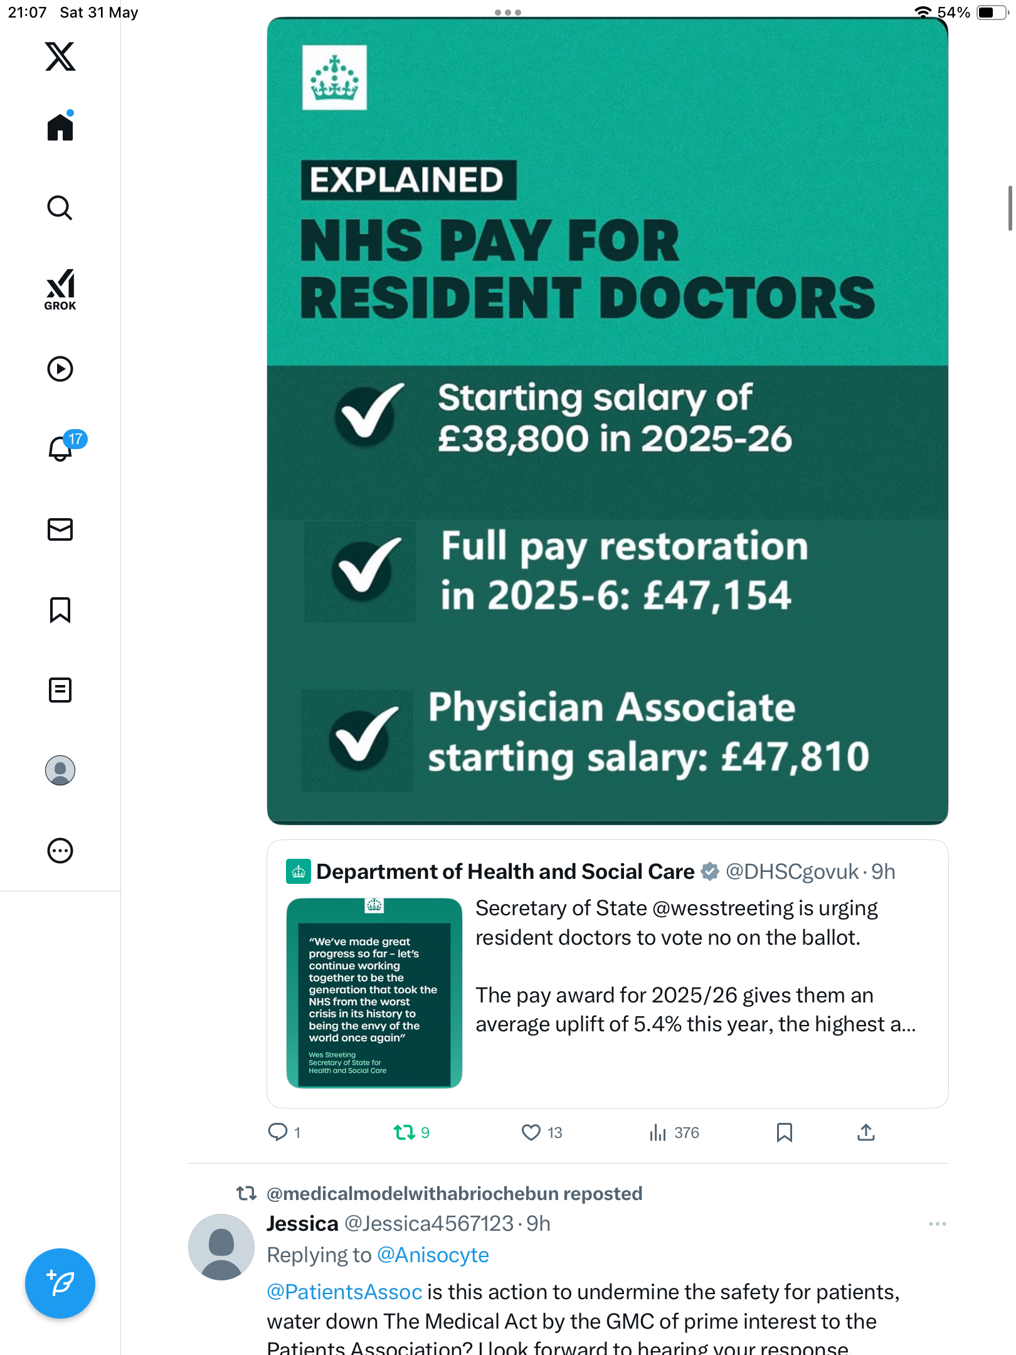Open the quoted DHSC post thumbnail image

[x=374, y=993]
